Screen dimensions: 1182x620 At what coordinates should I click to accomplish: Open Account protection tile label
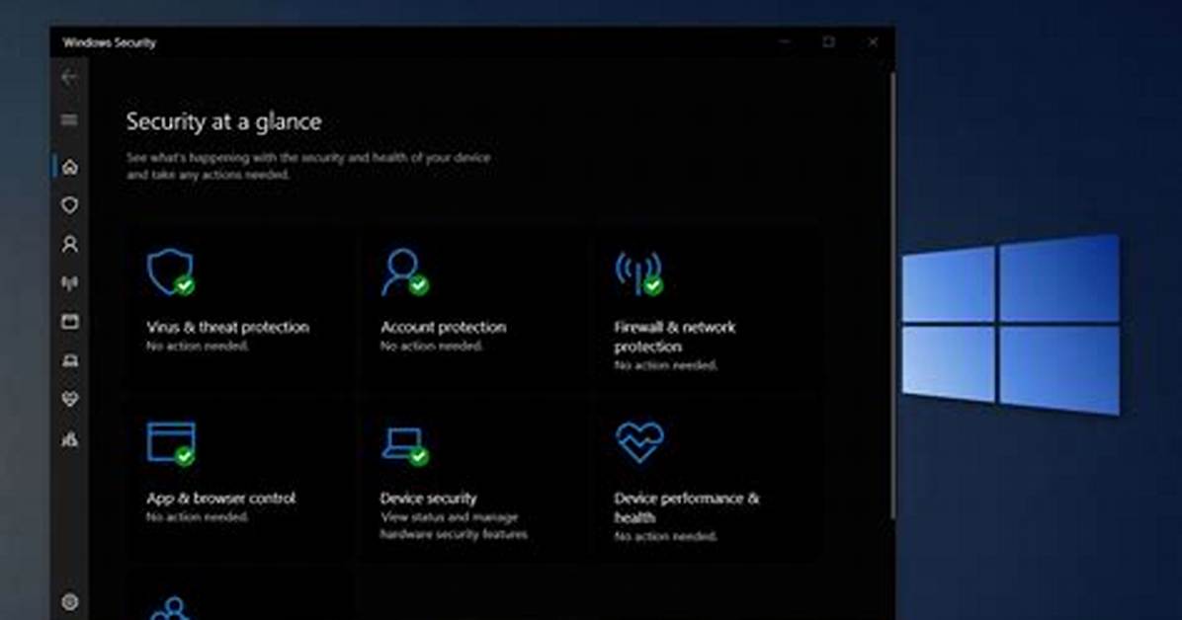click(443, 327)
